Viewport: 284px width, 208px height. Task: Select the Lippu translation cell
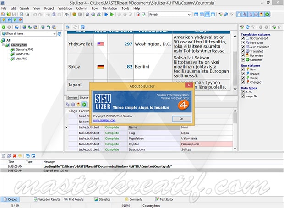tap(207, 133)
